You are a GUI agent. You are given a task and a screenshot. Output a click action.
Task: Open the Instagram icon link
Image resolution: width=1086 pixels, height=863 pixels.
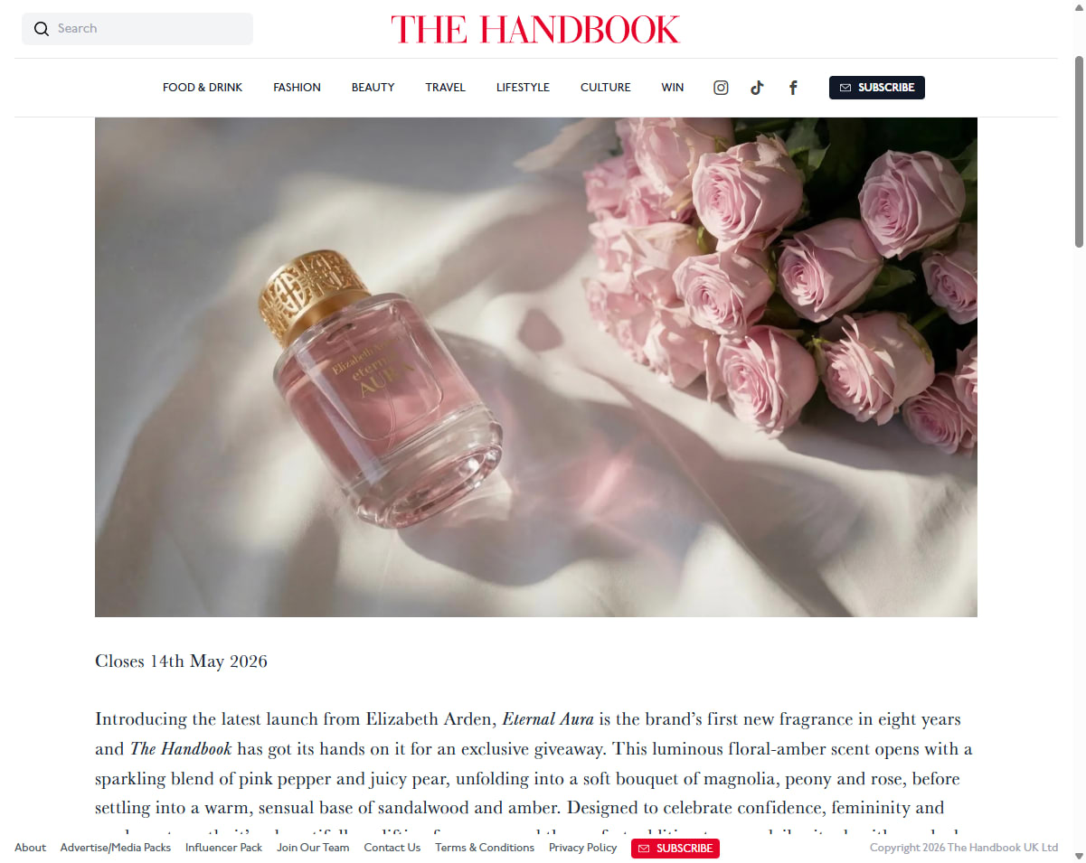pos(721,88)
